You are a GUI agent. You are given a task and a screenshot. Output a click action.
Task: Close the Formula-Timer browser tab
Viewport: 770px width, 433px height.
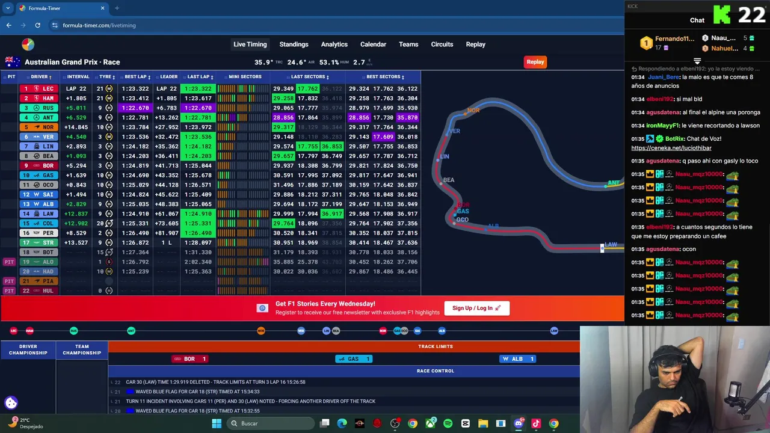pyautogui.click(x=102, y=8)
